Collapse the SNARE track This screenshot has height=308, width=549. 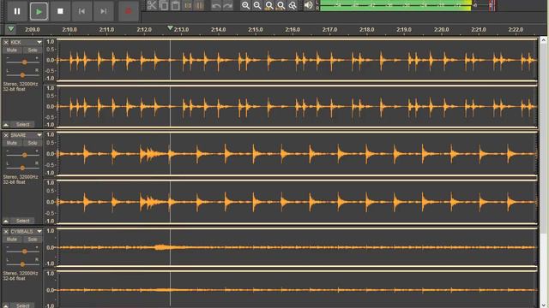6,221
